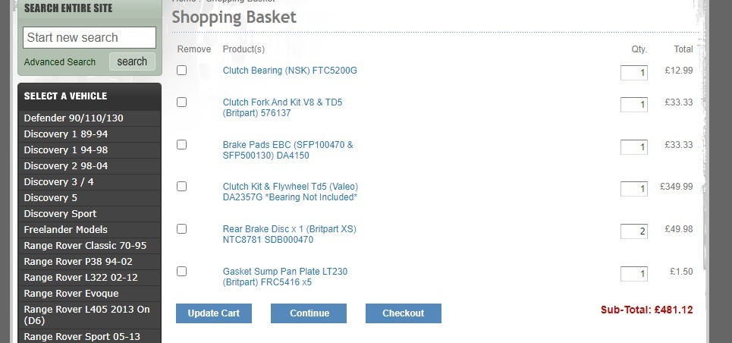Select Defender 90/110/130 vehicle
This screenshot has width=732, height=343.
click(x=74, y=118)
